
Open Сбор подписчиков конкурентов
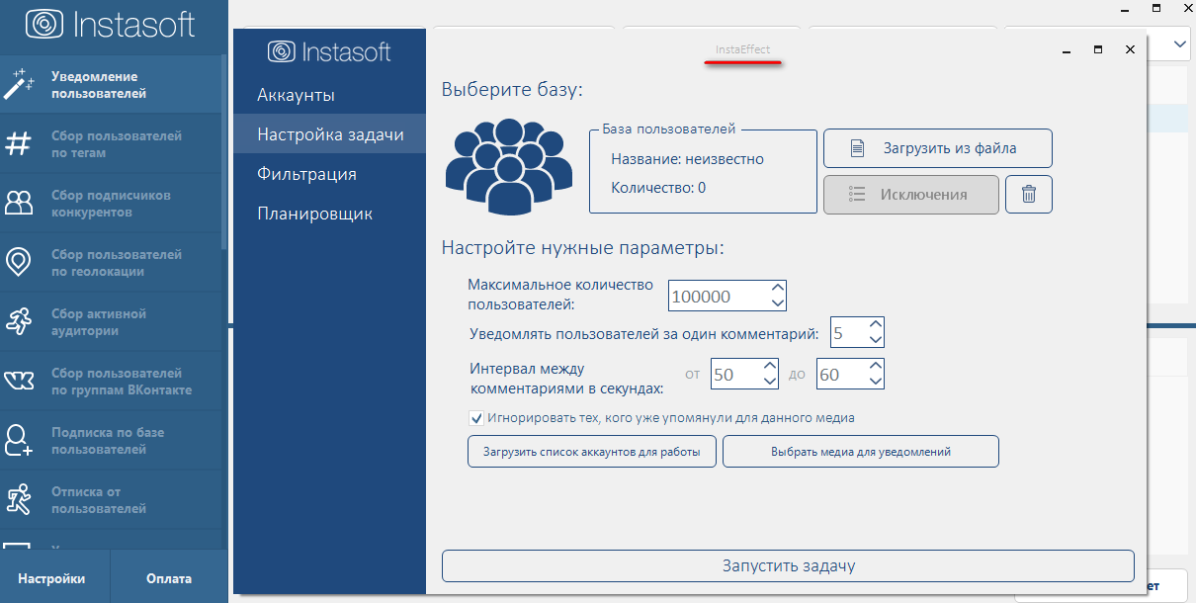[x=111, y=204]
